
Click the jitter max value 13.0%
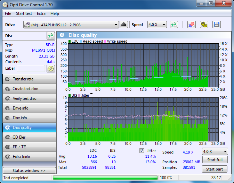click(x=151, y=162)
